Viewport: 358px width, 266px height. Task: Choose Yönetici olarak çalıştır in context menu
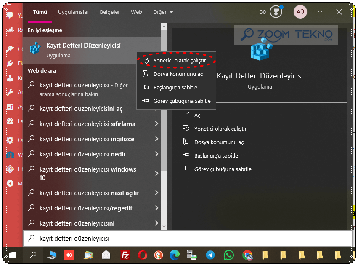click(176, 60)
